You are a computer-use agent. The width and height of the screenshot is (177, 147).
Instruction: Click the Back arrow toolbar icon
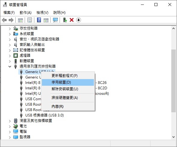pyautogui.click(x=4, y=20)
